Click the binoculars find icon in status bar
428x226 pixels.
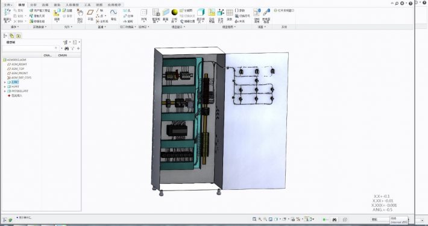334,219
